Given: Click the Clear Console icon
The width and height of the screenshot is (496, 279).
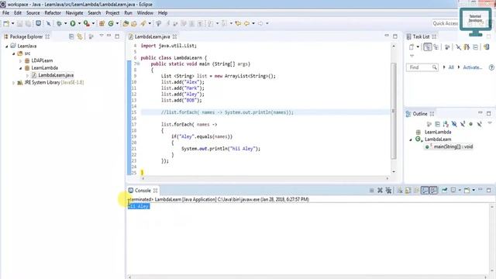Looking at the screenshot, I should tap(400, 191).
